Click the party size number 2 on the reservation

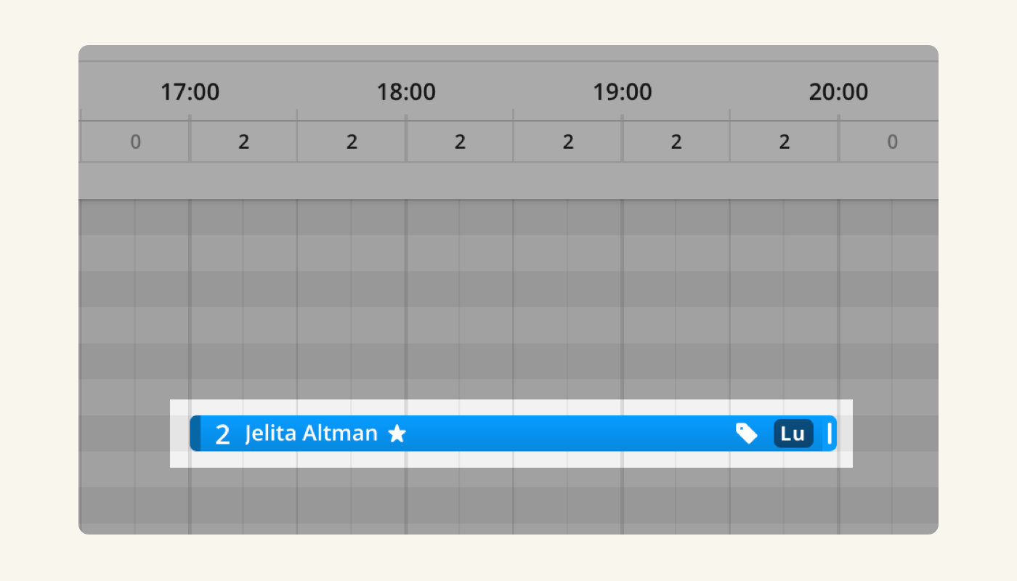click(222, 434)
